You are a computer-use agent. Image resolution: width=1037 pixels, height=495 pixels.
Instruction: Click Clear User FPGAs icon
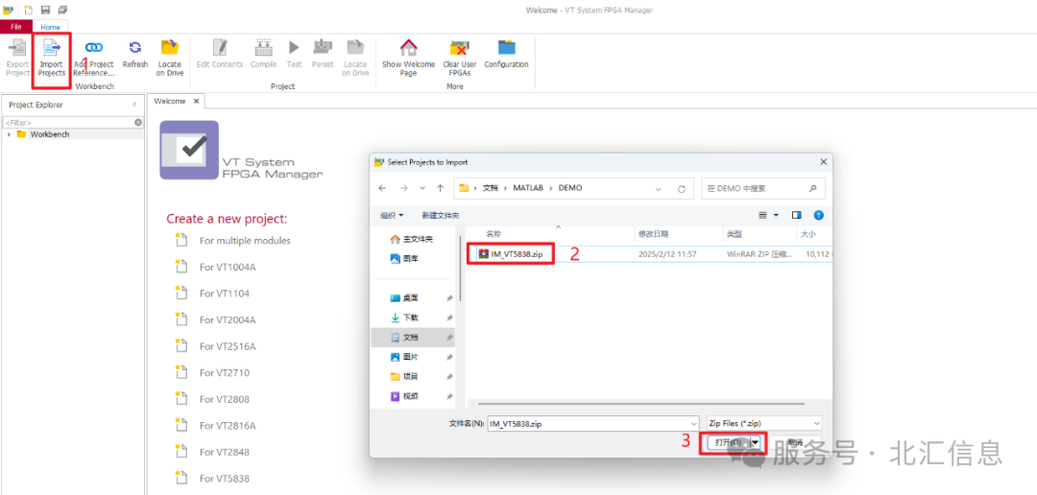460,48
